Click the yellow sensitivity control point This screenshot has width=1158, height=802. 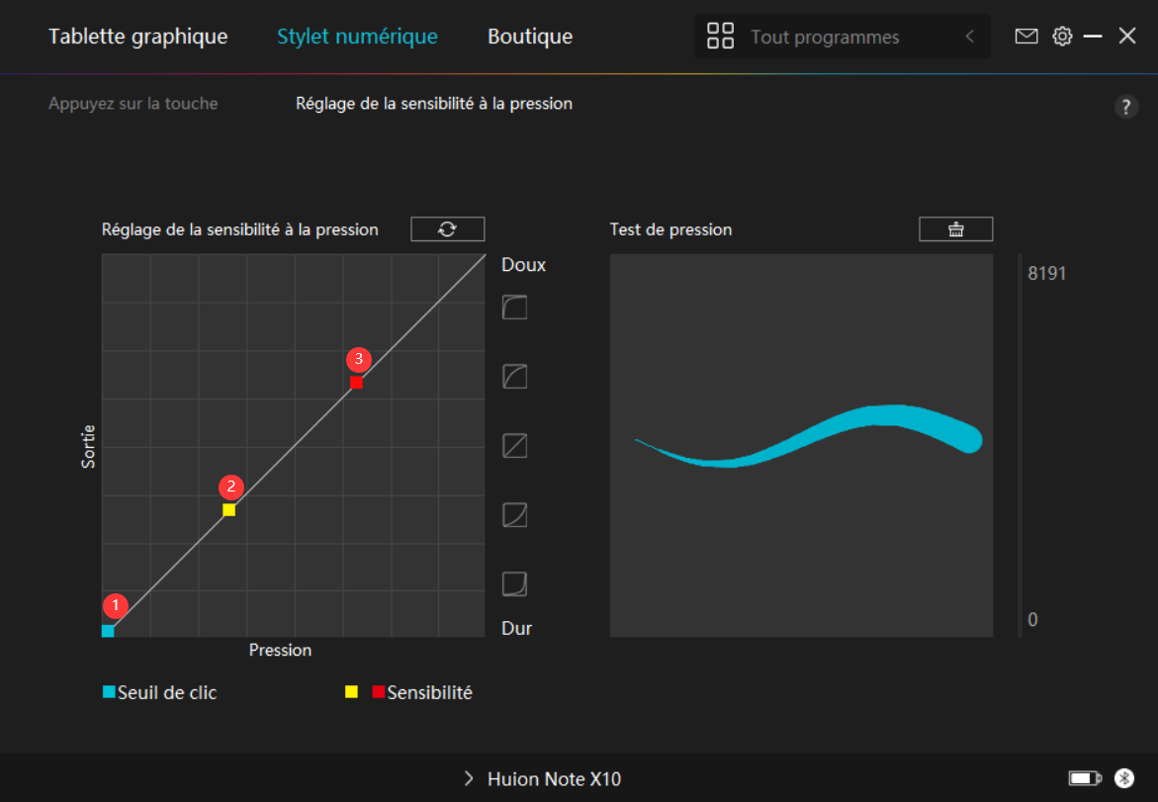point(228,510)
